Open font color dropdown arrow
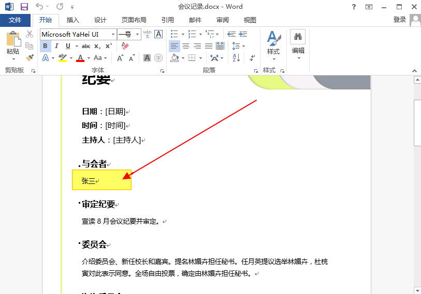The height and width of the screenshot is (294, 421). pyautogui.click(x=89, y=58)
